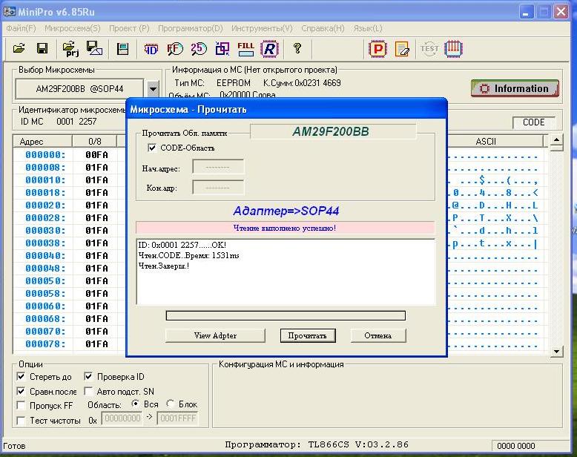
Task: Click the read progress bar
Action: (286, 315)
